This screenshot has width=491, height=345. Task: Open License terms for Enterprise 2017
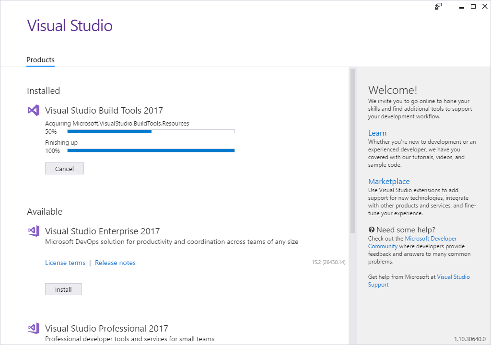tap(65, 263)
